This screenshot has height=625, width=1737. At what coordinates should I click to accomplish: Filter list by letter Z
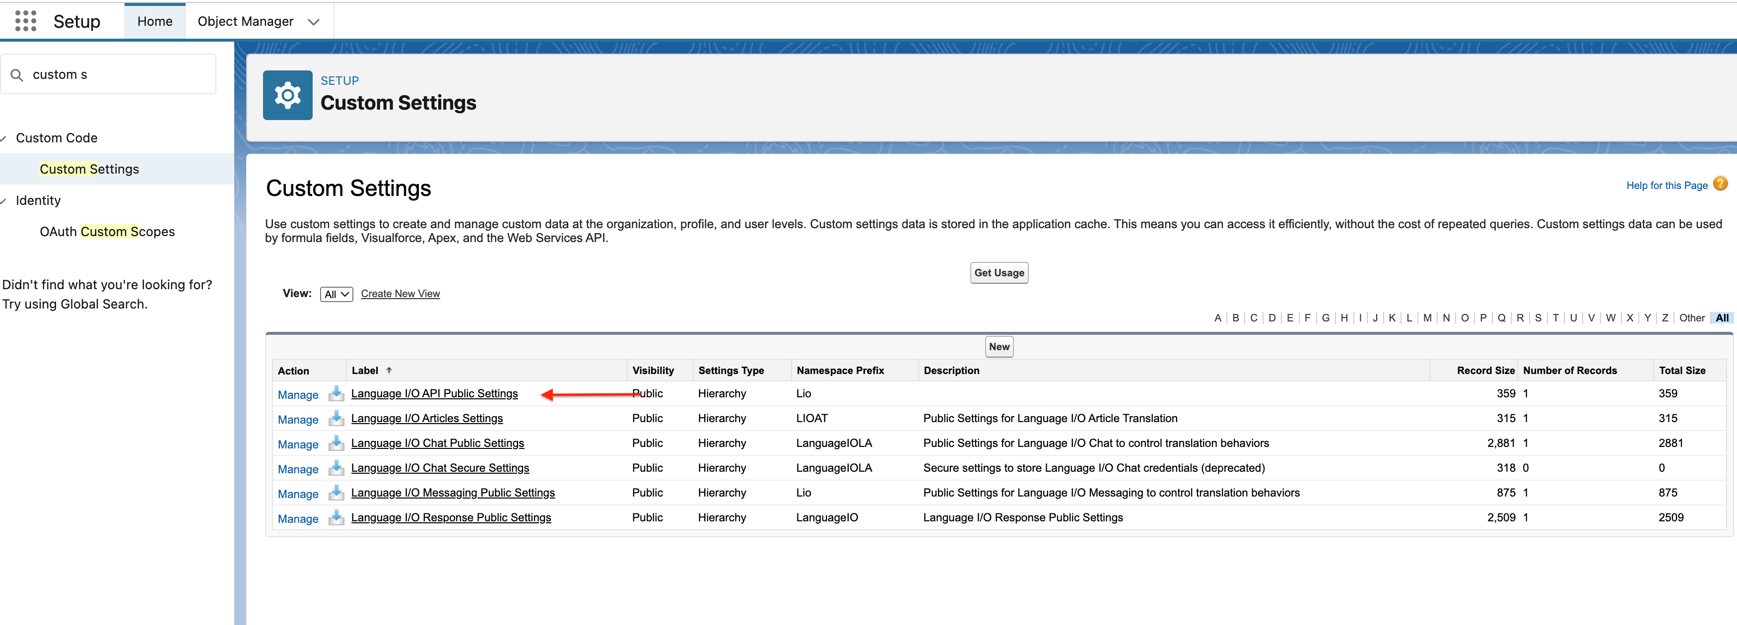(x=1665, y=317)
